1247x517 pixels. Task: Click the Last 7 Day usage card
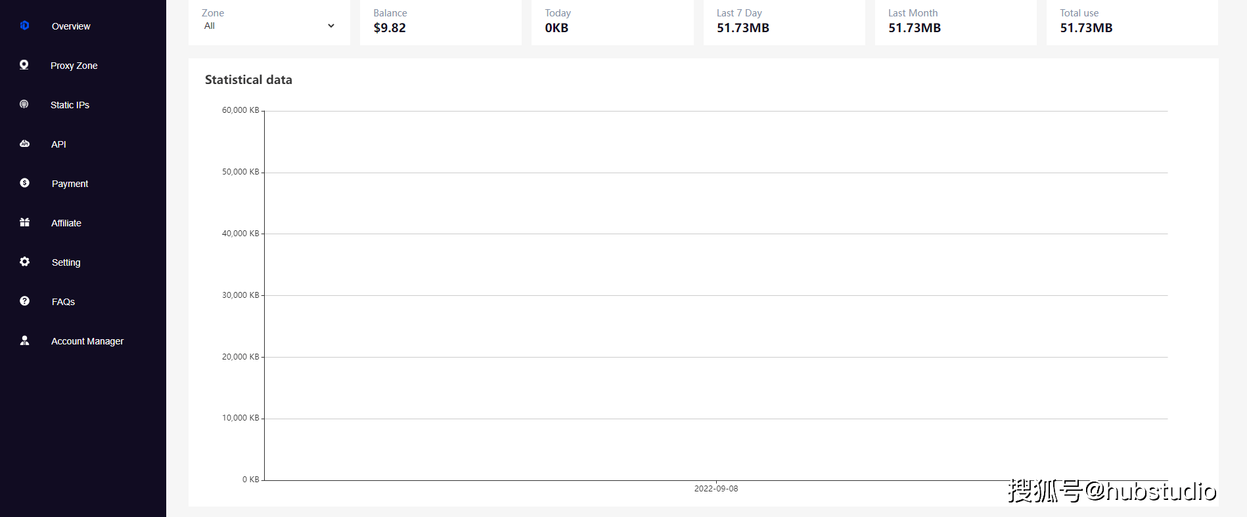[x=784, y=22]
